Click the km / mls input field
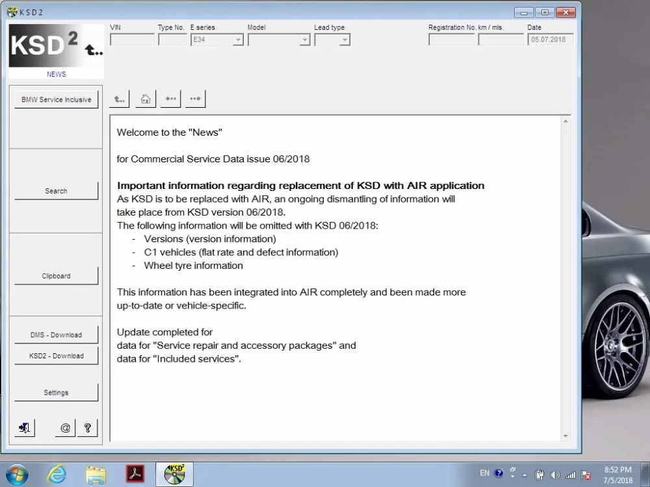The image size is (650, 487). click(x=500, y=40)
